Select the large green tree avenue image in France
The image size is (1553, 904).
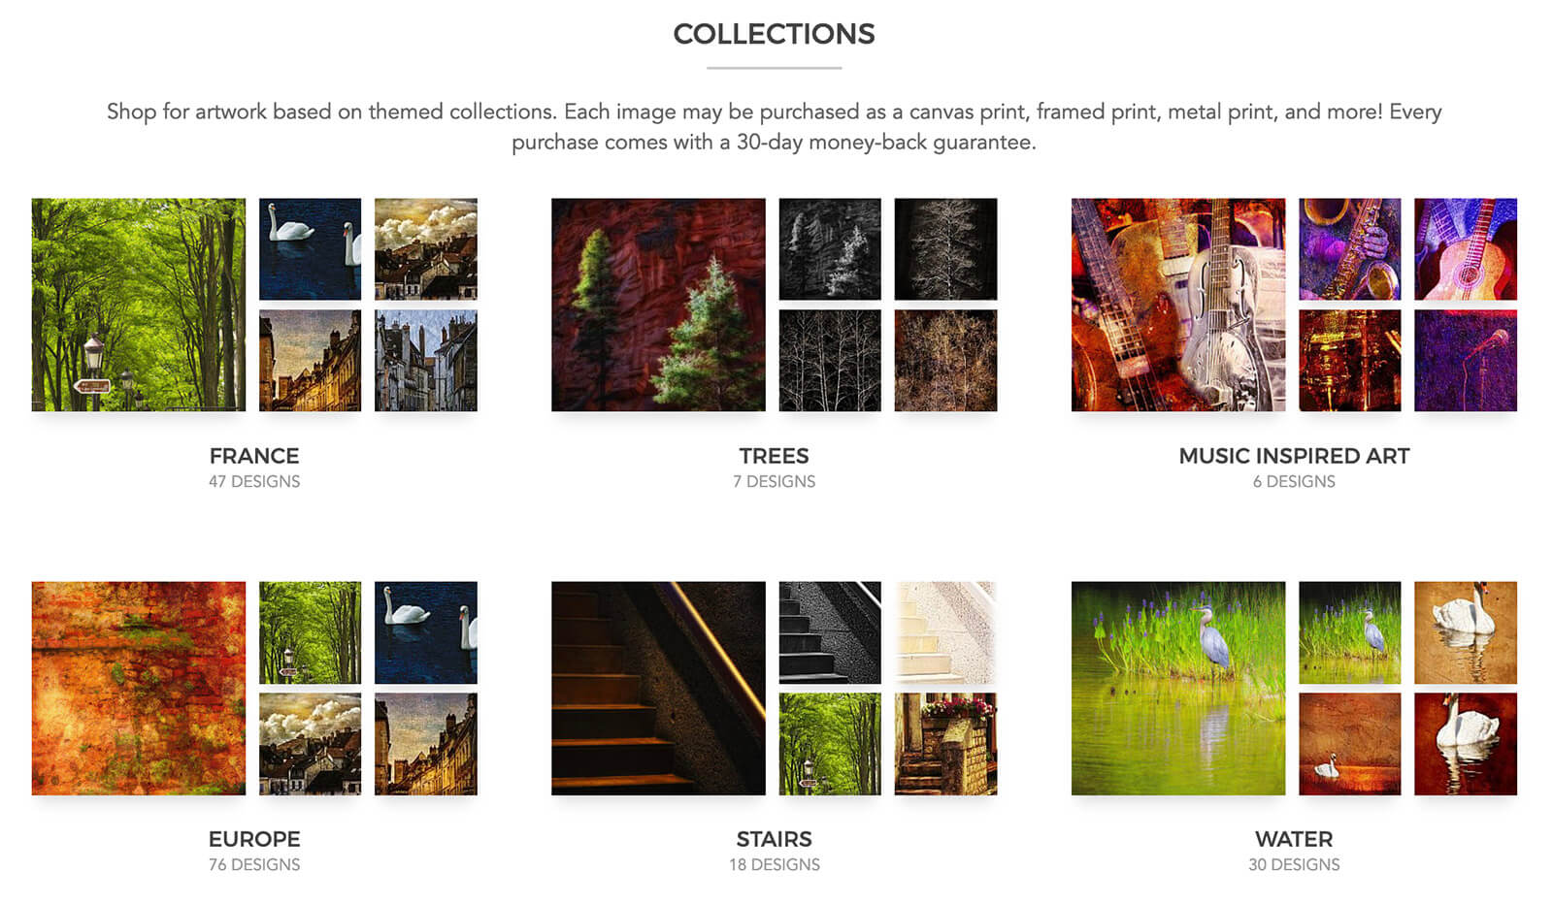[x=139, y=305]
